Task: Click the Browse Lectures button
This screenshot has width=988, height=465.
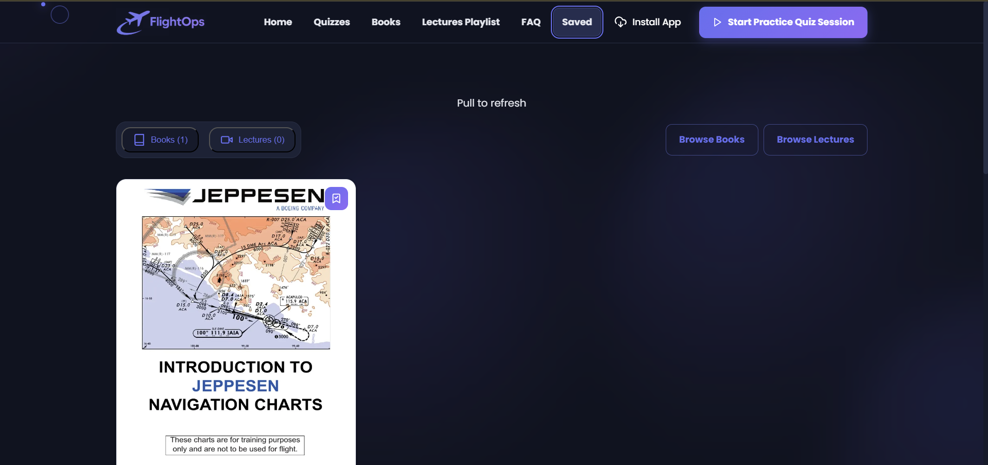Action: point(814,140)
